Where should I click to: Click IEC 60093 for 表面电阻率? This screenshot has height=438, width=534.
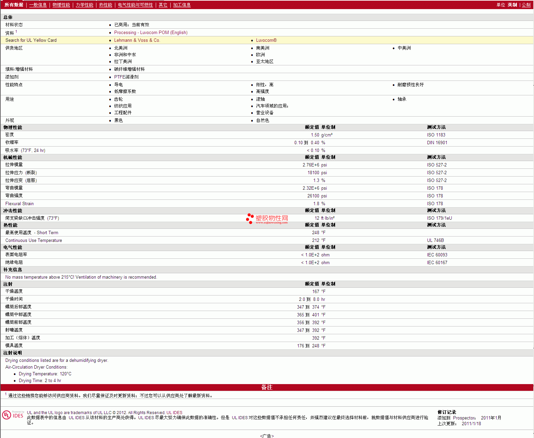[437, 255]
